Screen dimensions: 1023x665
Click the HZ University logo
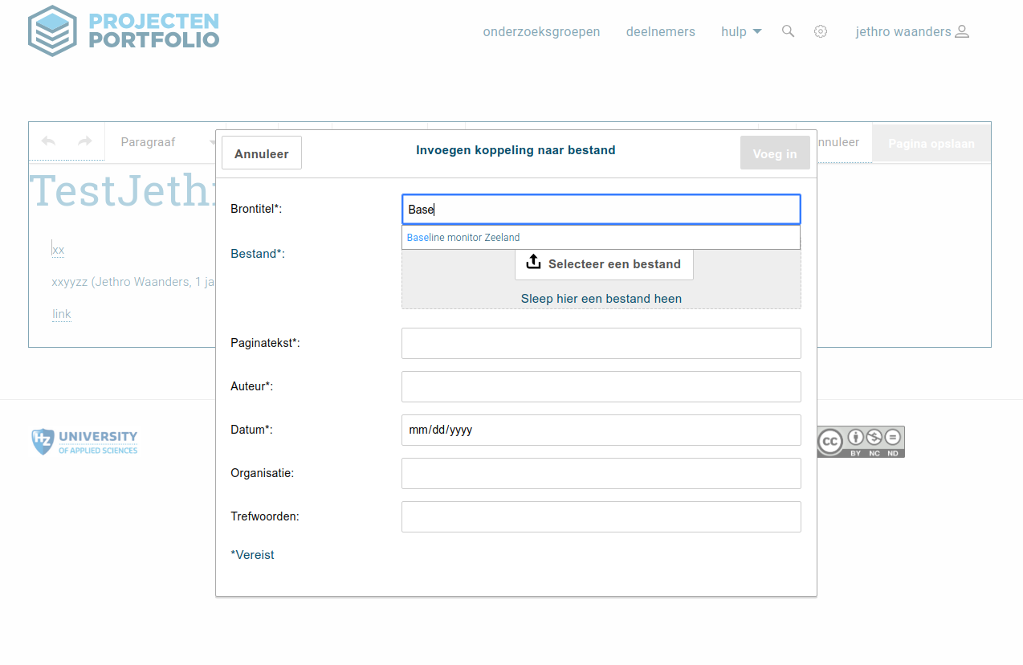coord(84,442)
